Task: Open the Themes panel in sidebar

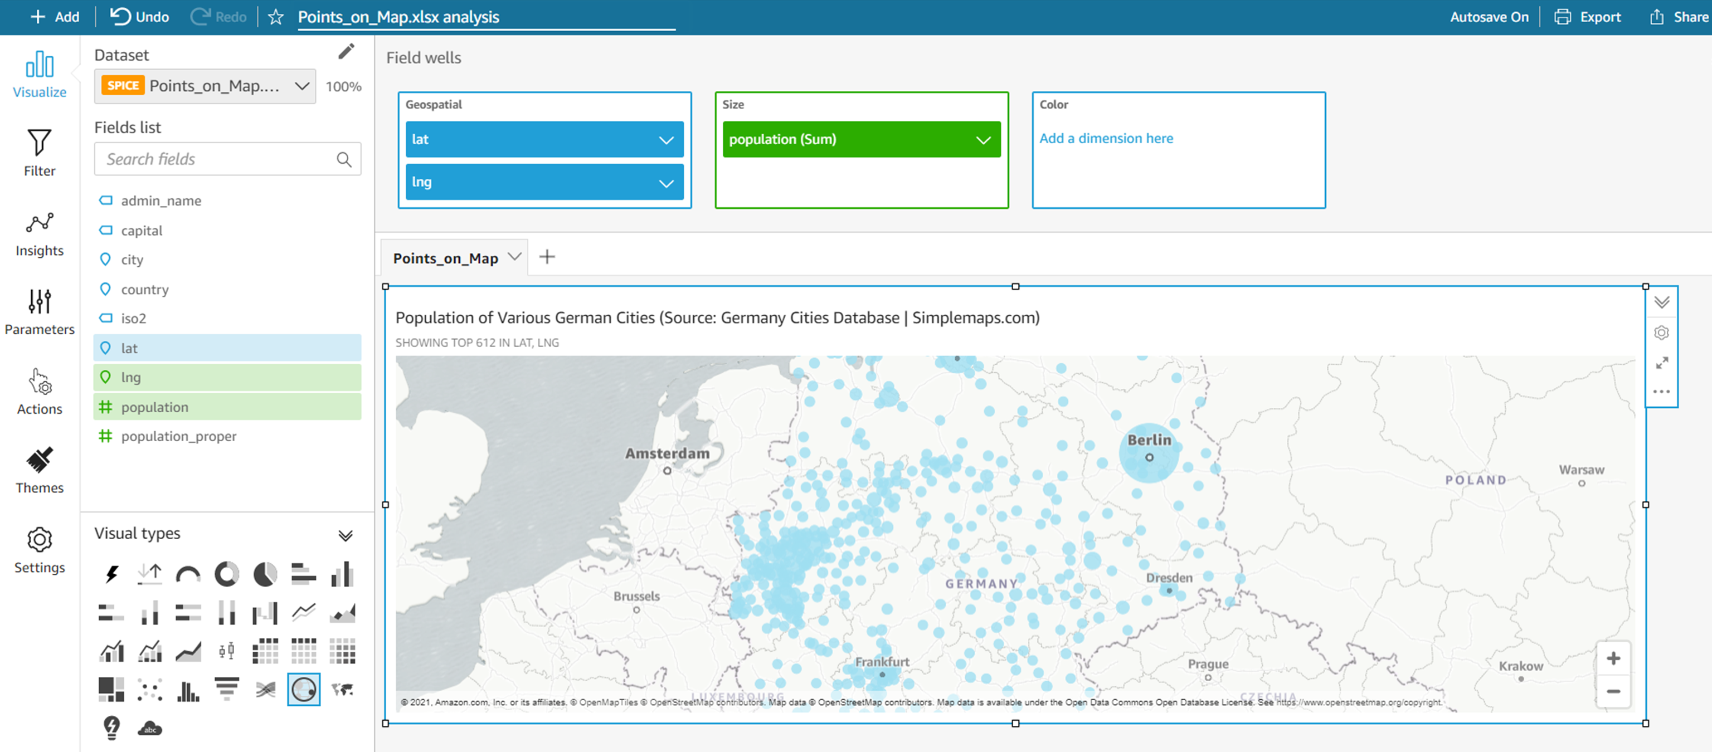Action: coord(39,470)
